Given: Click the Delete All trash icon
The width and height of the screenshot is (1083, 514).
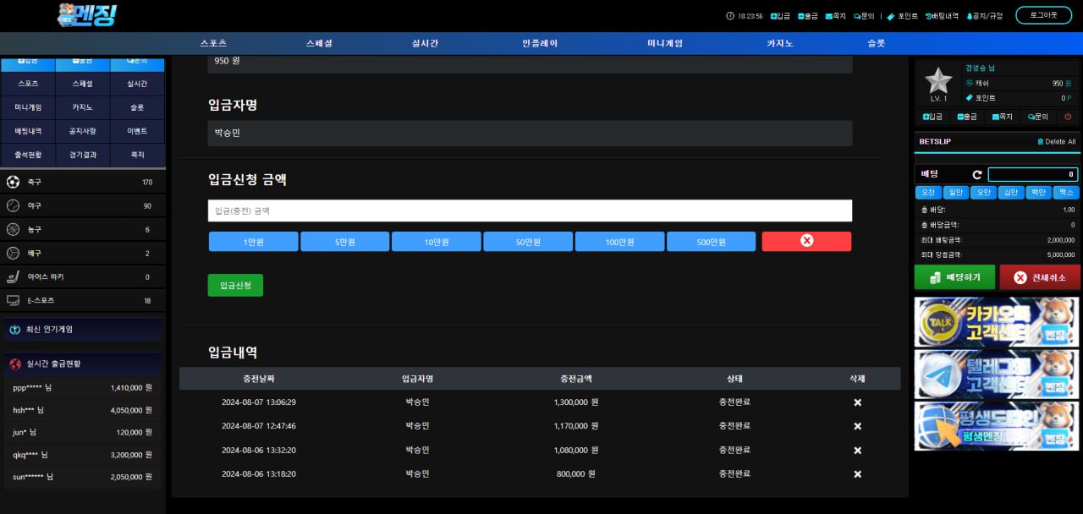Looking at the screenshot, I should click(x=1040, y=141).
